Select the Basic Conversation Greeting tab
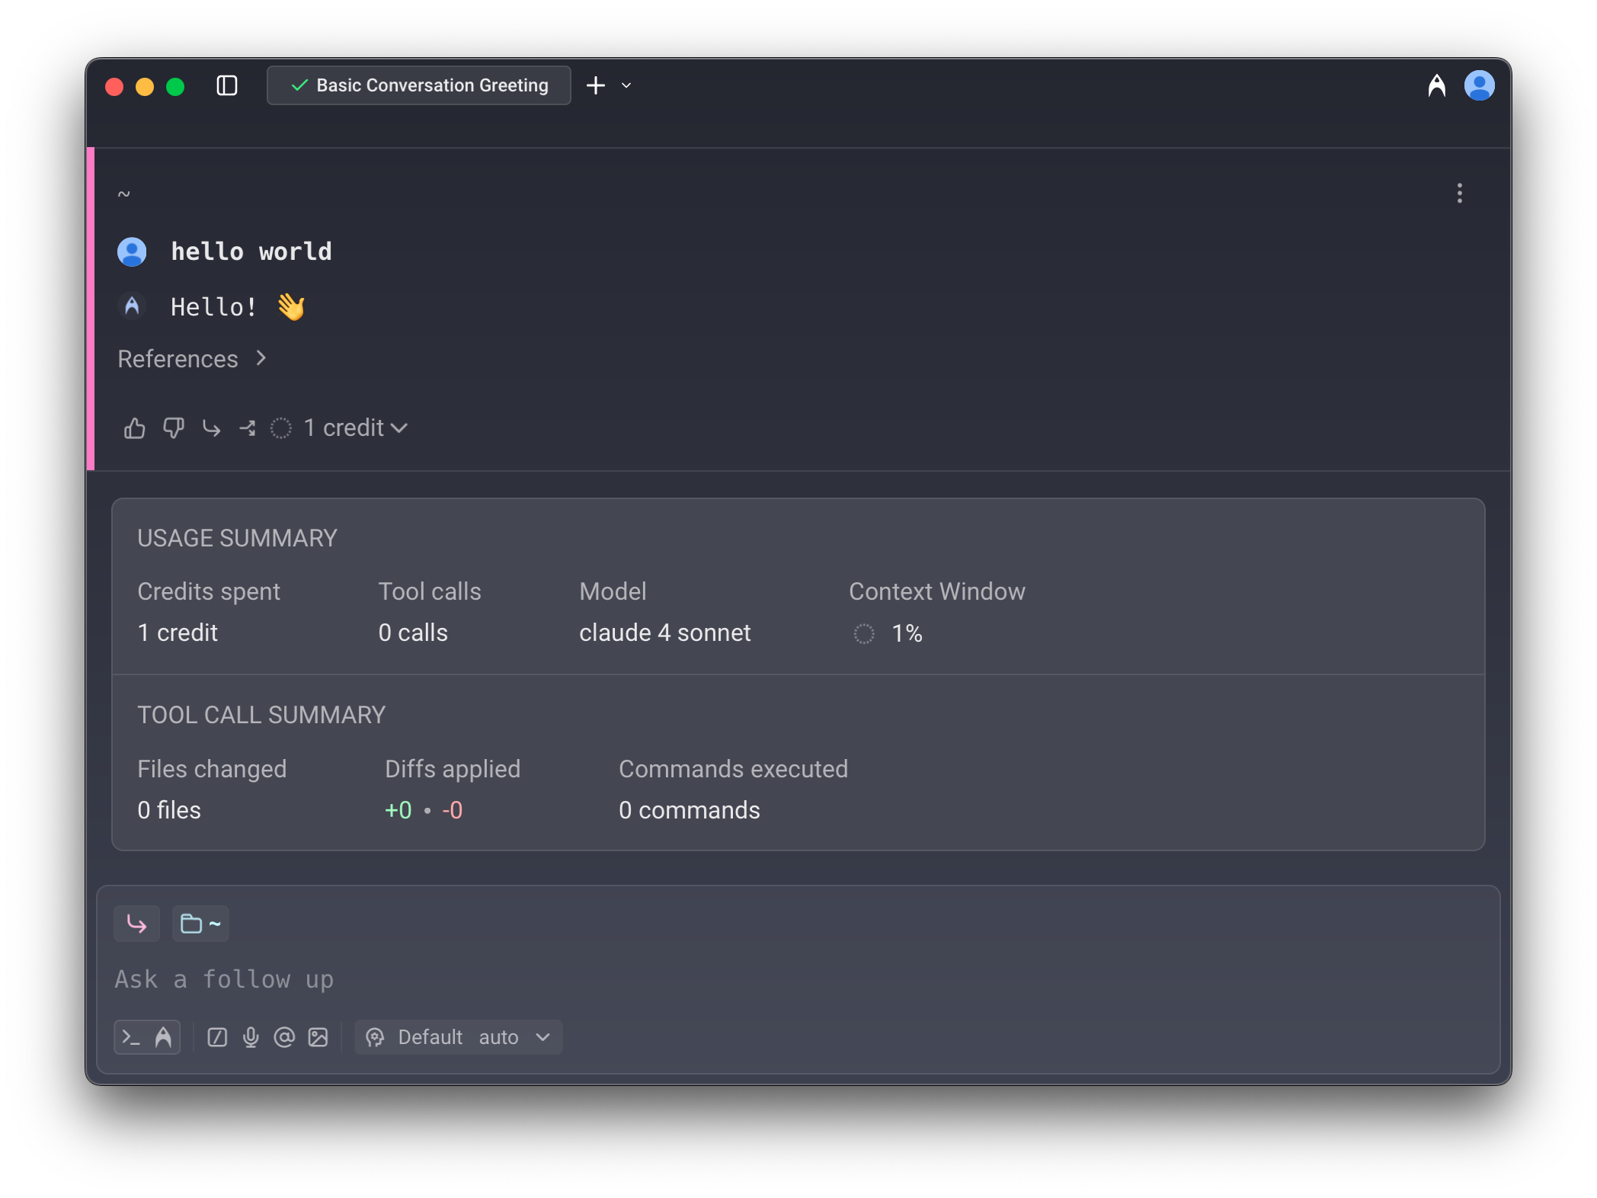This screenshot has width=1597, height=1198. pyautogui.click(x=419, y=85)
